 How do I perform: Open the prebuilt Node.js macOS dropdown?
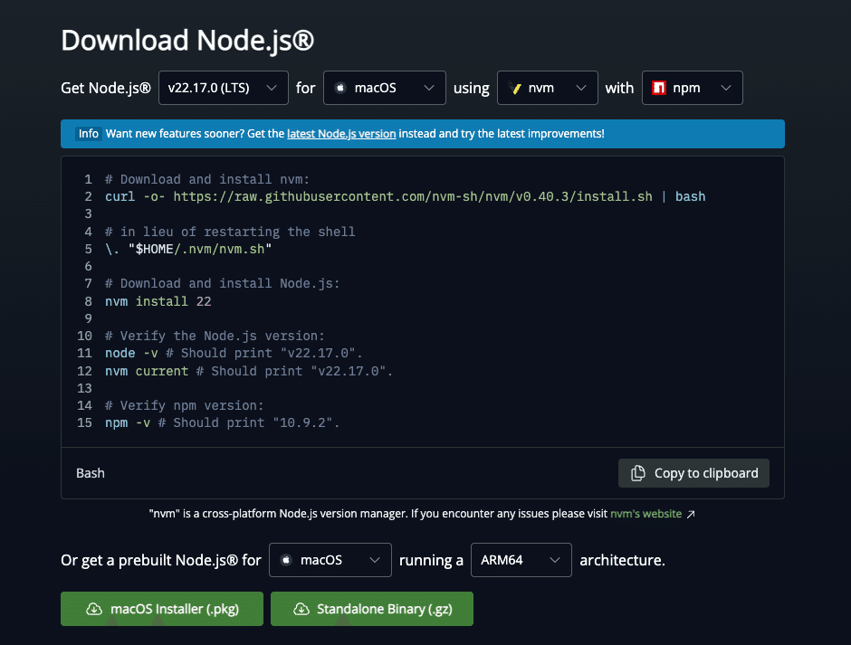(330, 560)
